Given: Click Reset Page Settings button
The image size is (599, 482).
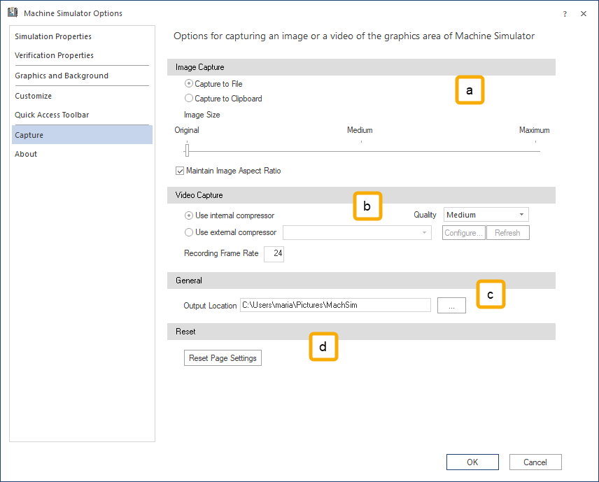Looking at the screenshot, I should tap(223, 358).
